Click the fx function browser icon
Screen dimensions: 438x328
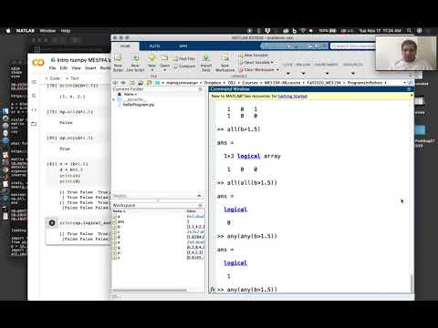(213, 290)
